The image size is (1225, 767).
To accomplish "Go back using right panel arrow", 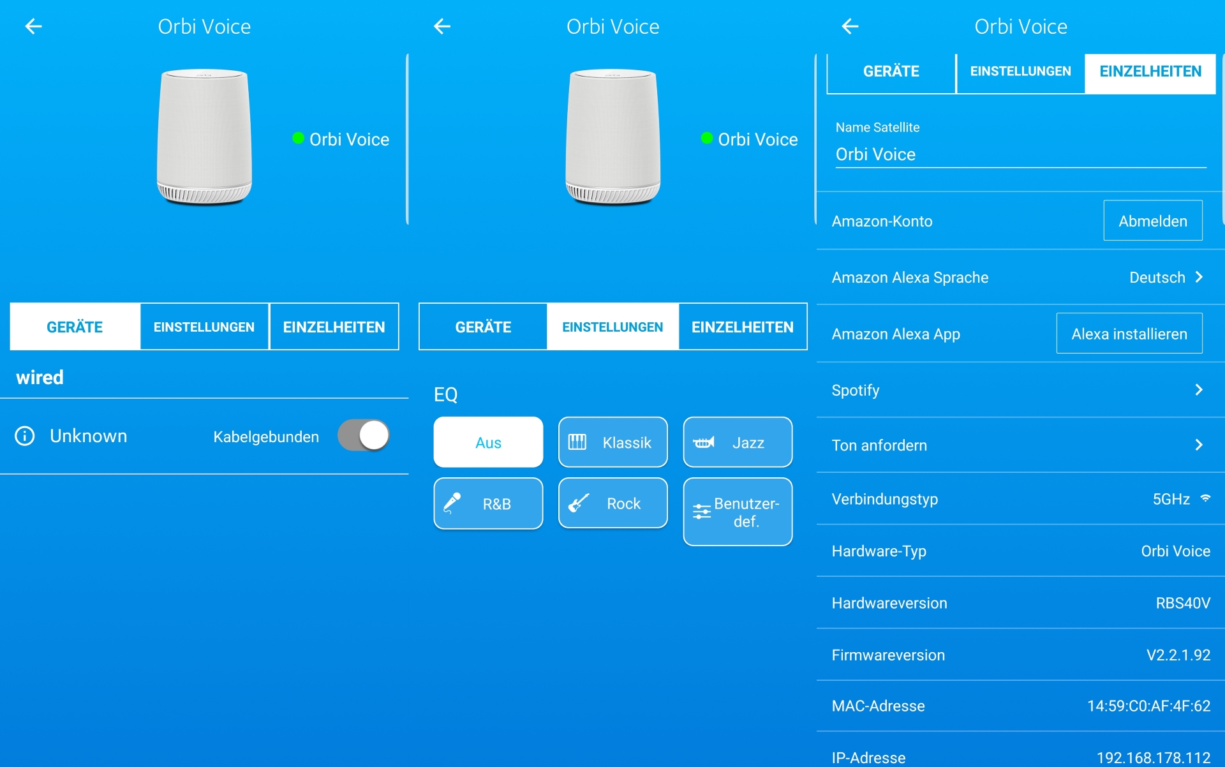I will (x=850, y=26).
